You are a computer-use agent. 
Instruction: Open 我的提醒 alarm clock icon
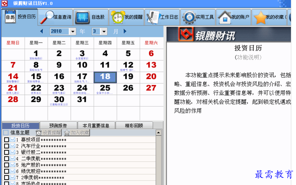[118, 17]
